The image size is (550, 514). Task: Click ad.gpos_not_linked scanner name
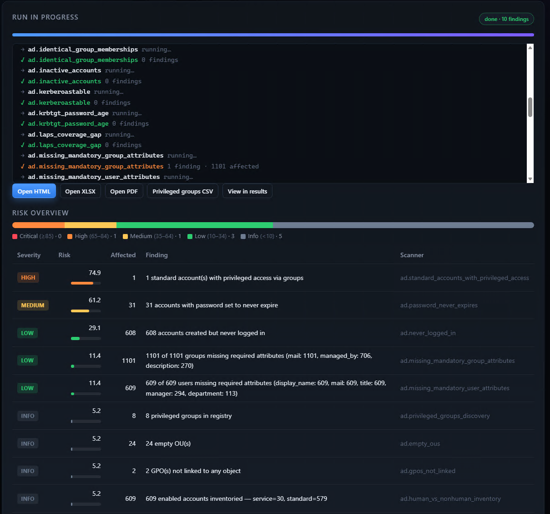pyautogui.click(x=428, y=471)
